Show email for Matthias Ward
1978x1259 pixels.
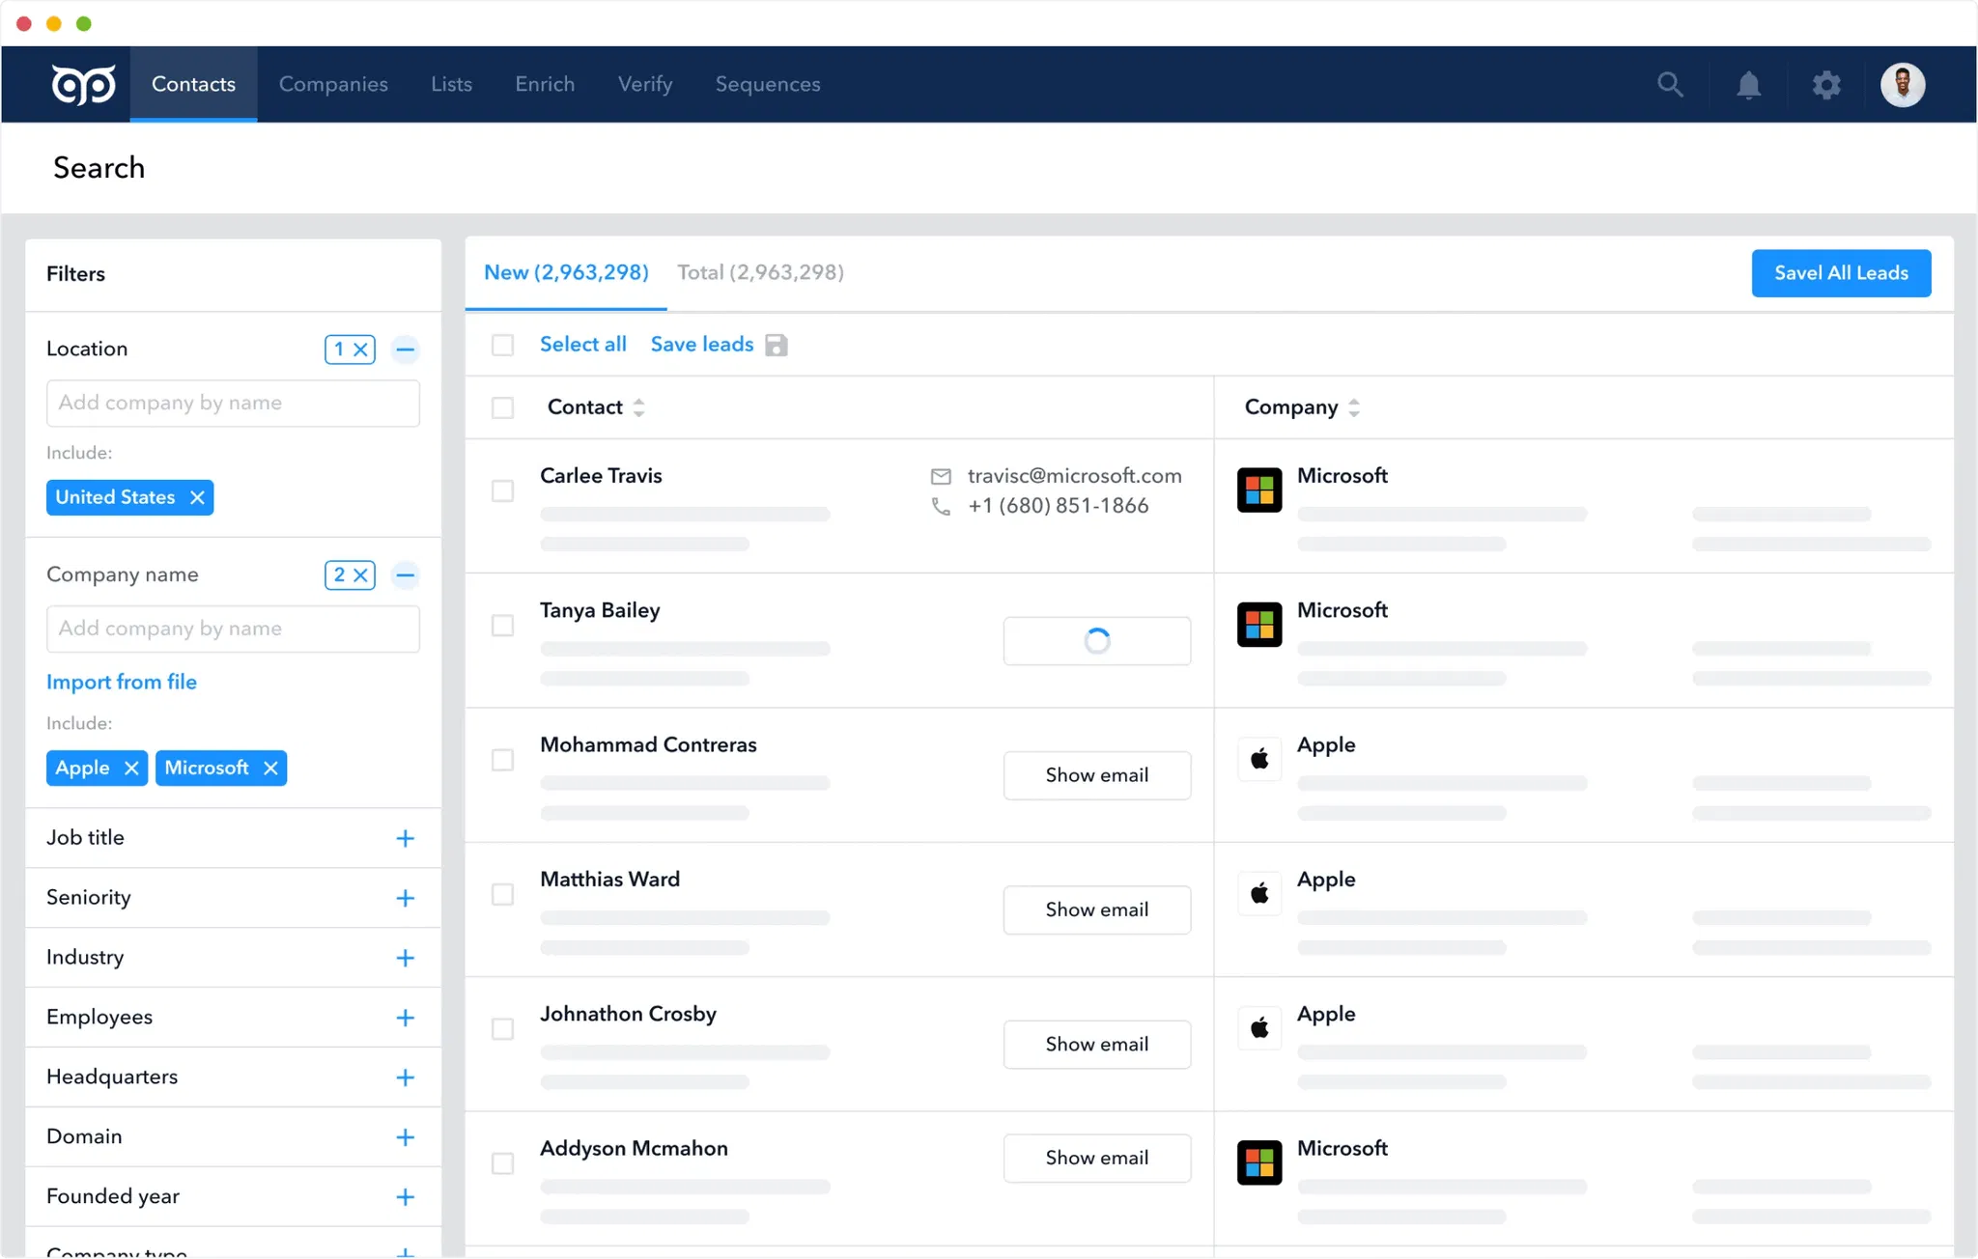click(x=1096, y=909)
